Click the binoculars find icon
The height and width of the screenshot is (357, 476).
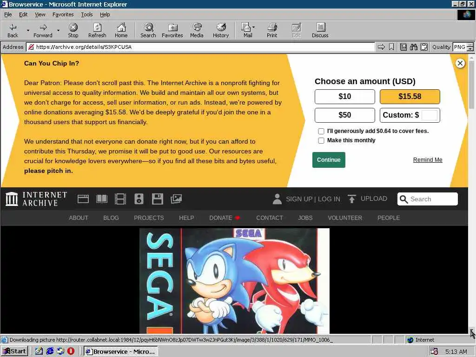413,47
